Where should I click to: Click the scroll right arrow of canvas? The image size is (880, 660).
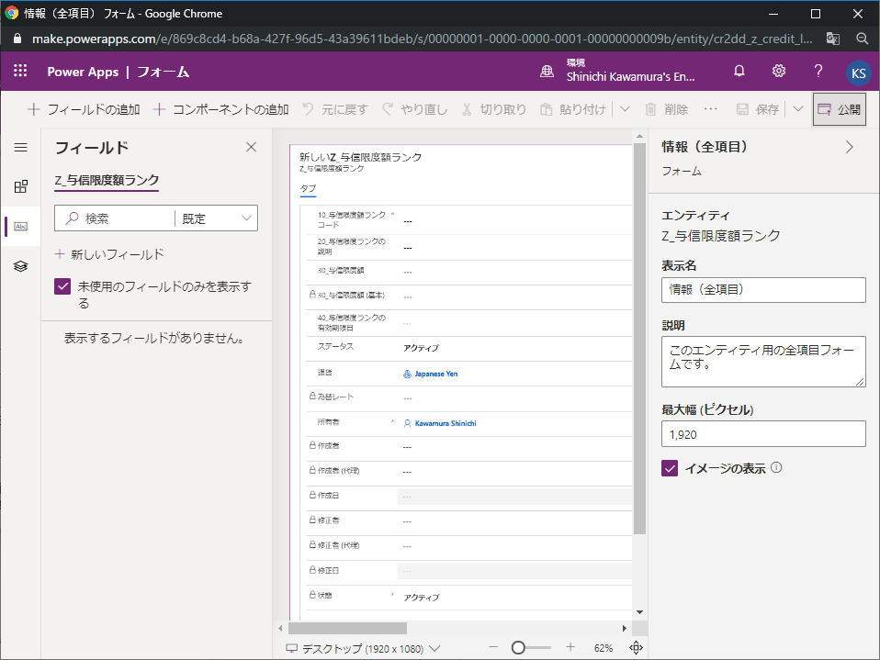tap(624, 628)
